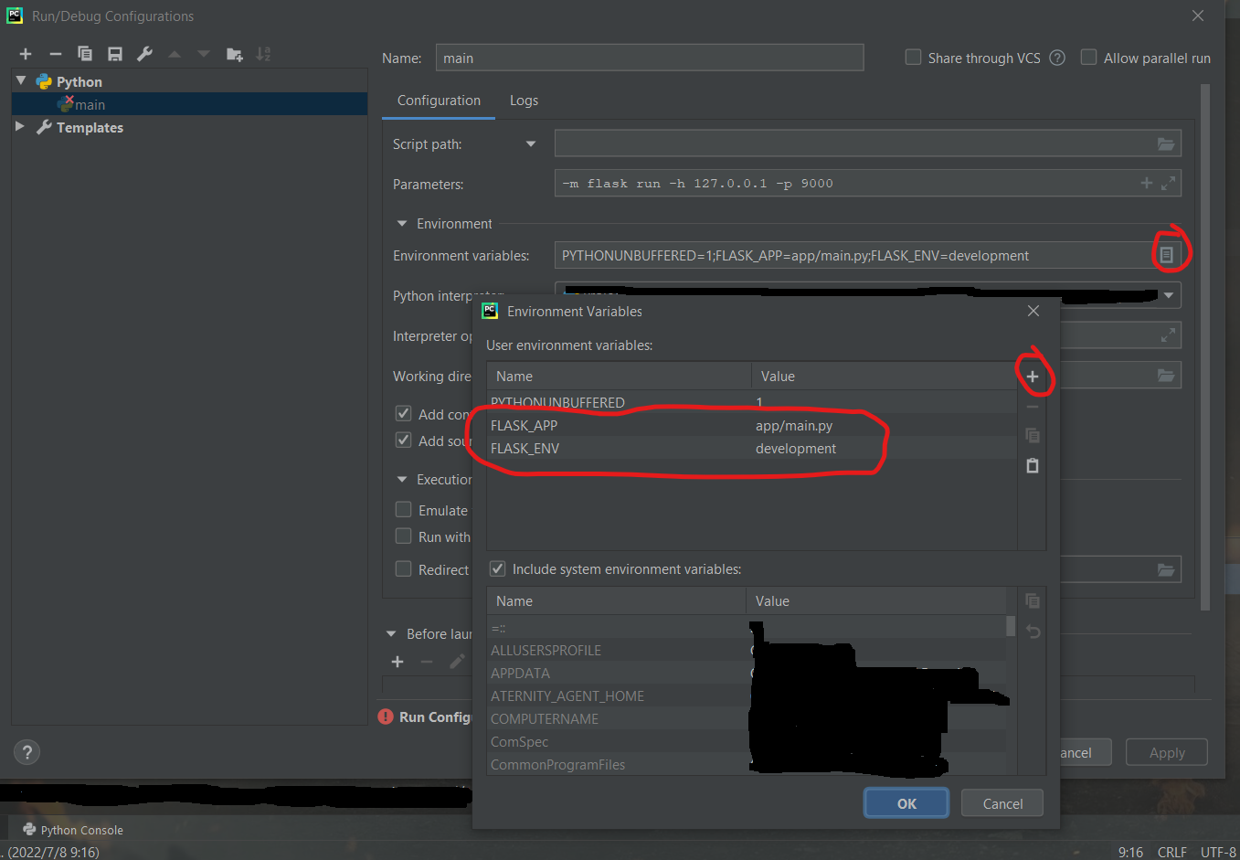Confirm environment variables with OK
Screen dimensions: 1240x860
click(906, 803)
